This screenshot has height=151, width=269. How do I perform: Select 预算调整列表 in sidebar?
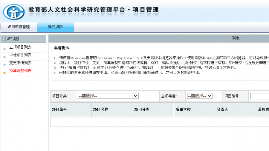20,71
